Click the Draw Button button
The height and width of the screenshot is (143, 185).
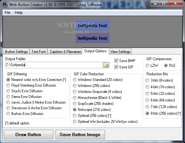[x=29, y=134]
